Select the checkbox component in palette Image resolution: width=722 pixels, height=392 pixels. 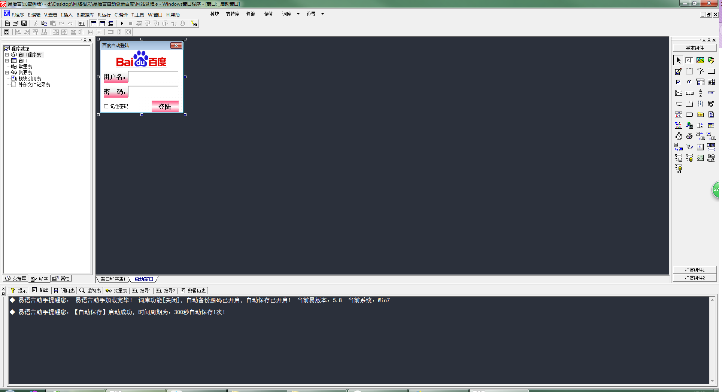[678, 82]
